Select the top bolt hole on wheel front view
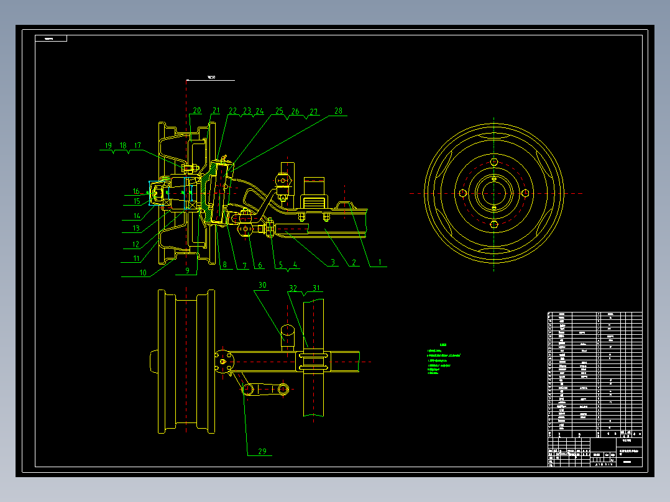Viewport: 670px width, 502px height. point(494,162)
